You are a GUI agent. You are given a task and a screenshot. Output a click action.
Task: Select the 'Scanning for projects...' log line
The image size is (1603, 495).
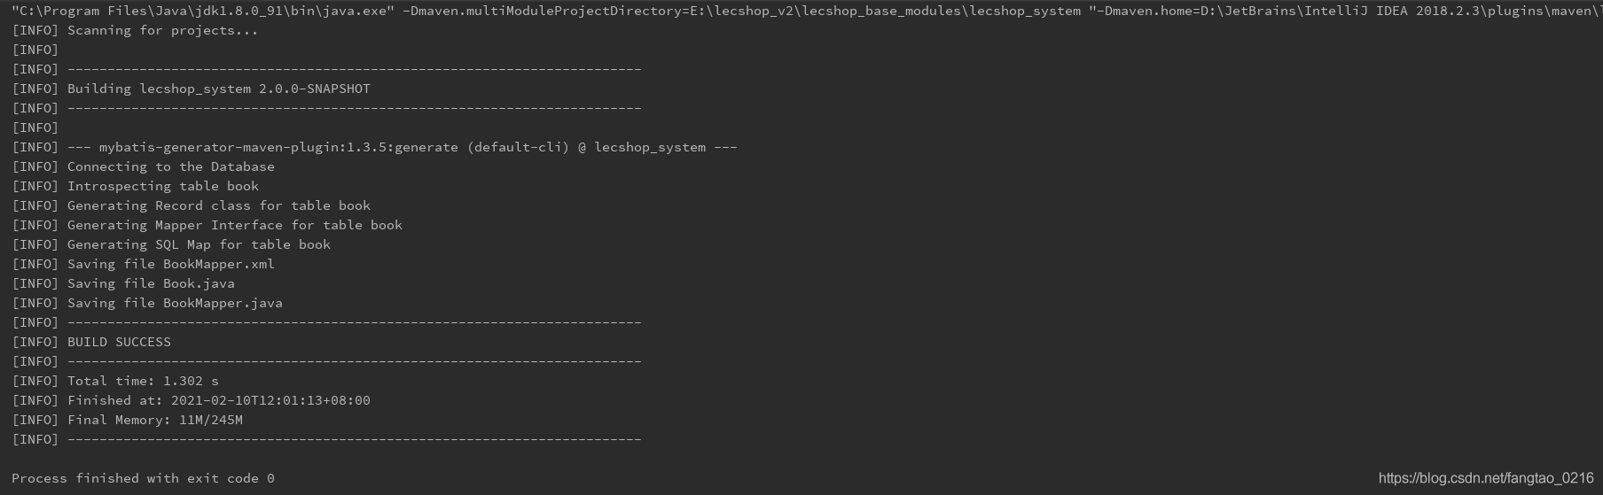[x=162, y=30]
